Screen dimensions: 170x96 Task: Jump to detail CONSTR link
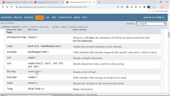coord(73,27)
